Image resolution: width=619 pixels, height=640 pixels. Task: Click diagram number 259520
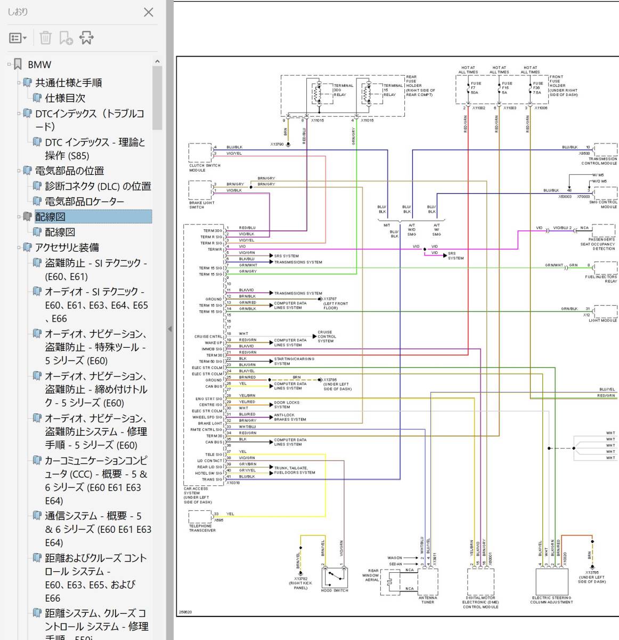pyautogui.click(x=185, y=612)
